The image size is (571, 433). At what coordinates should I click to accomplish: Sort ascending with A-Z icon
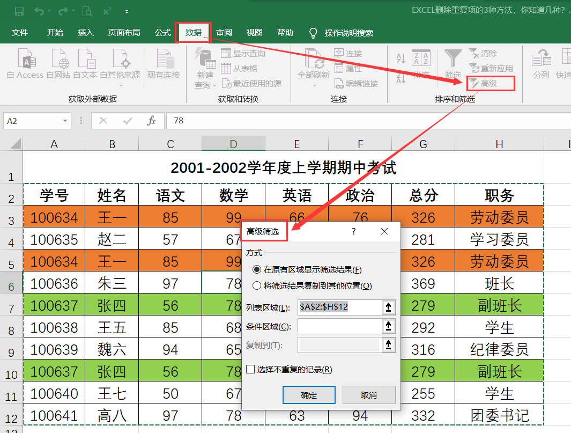pos(401,58)
